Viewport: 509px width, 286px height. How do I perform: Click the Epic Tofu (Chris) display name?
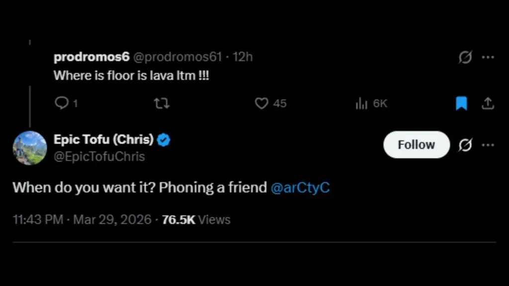point(103,140)
